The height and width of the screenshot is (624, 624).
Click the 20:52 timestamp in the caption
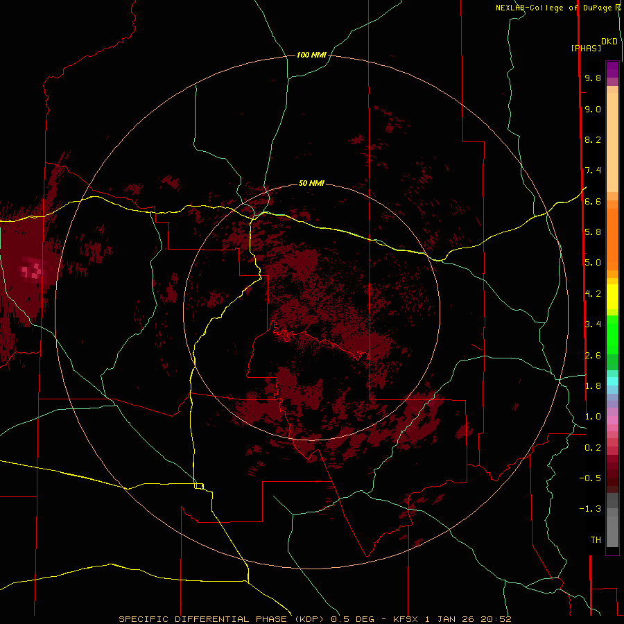pyautogui.click(x=496, y=619)
